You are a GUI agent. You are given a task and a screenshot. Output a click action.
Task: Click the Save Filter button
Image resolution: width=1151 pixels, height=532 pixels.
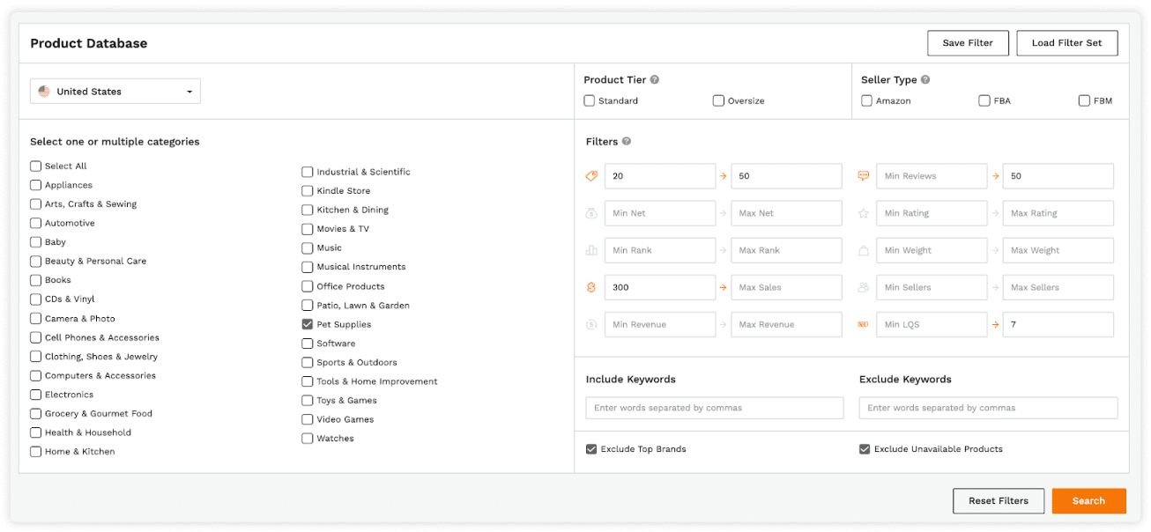968,43
